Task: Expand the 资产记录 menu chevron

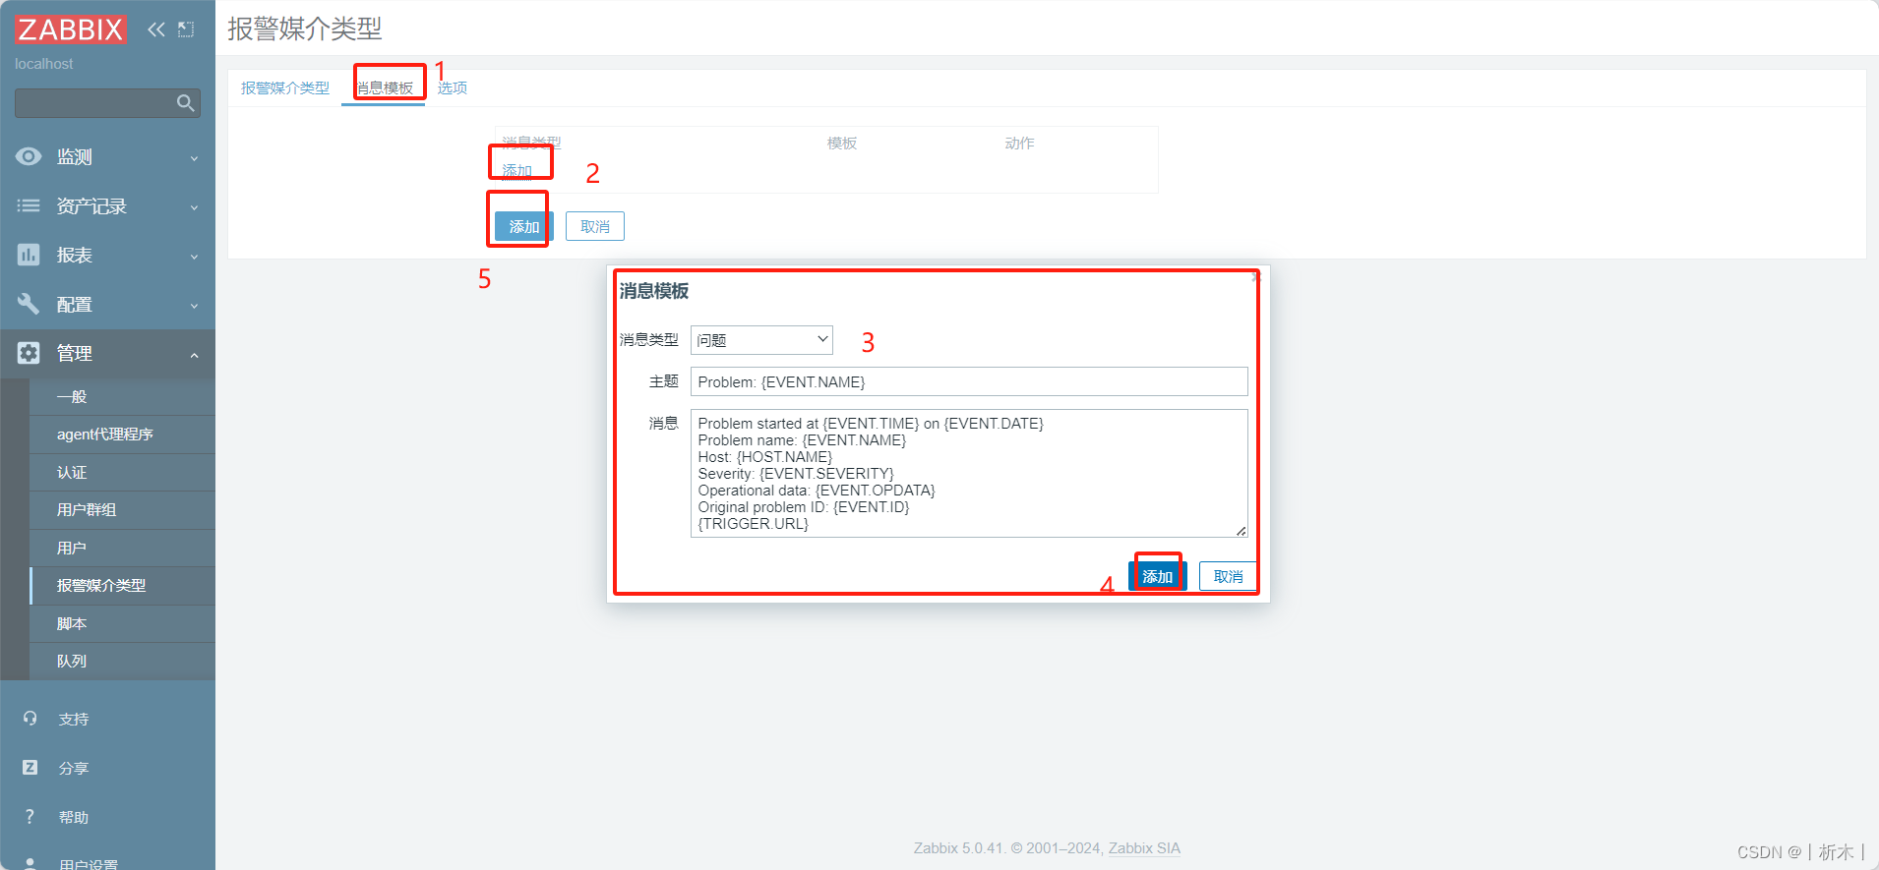Action: coord(194,207)
